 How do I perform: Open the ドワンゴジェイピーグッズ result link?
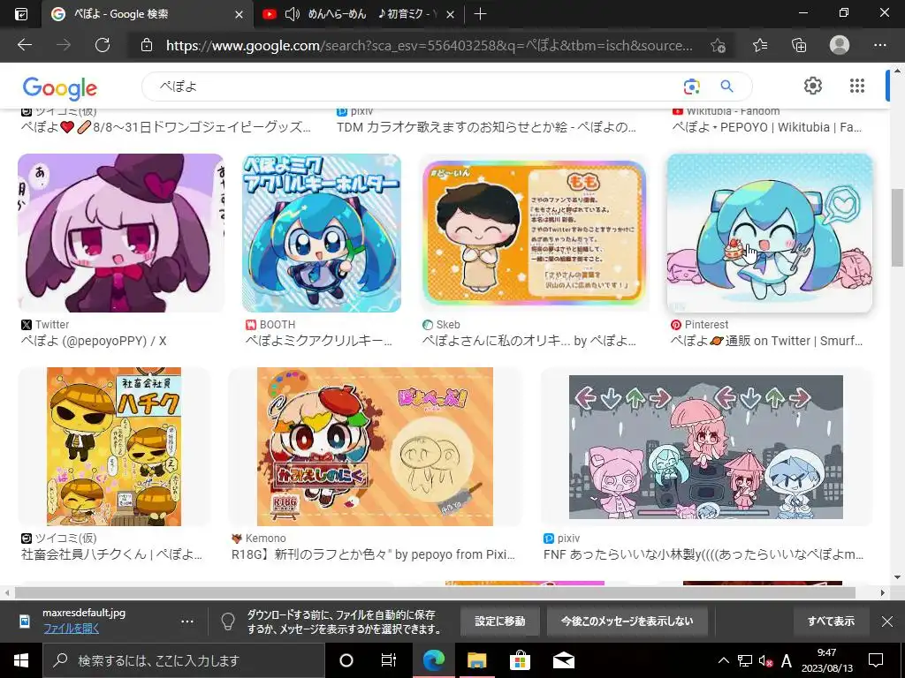click(165, 127)
